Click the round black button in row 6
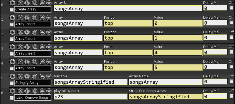 13,91
